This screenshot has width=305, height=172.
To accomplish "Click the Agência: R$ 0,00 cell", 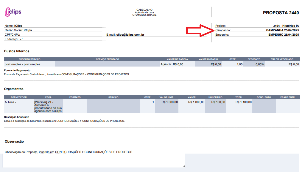I will coord(177,64).
